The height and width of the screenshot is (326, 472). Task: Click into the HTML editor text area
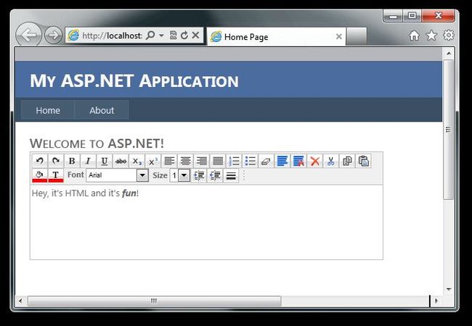tap(206, 222)
